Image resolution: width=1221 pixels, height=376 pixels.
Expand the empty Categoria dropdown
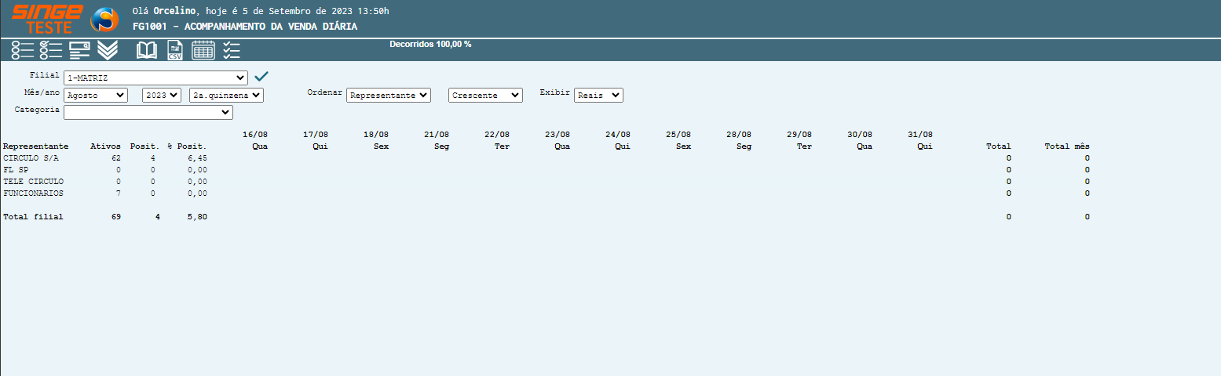(148, 113)
